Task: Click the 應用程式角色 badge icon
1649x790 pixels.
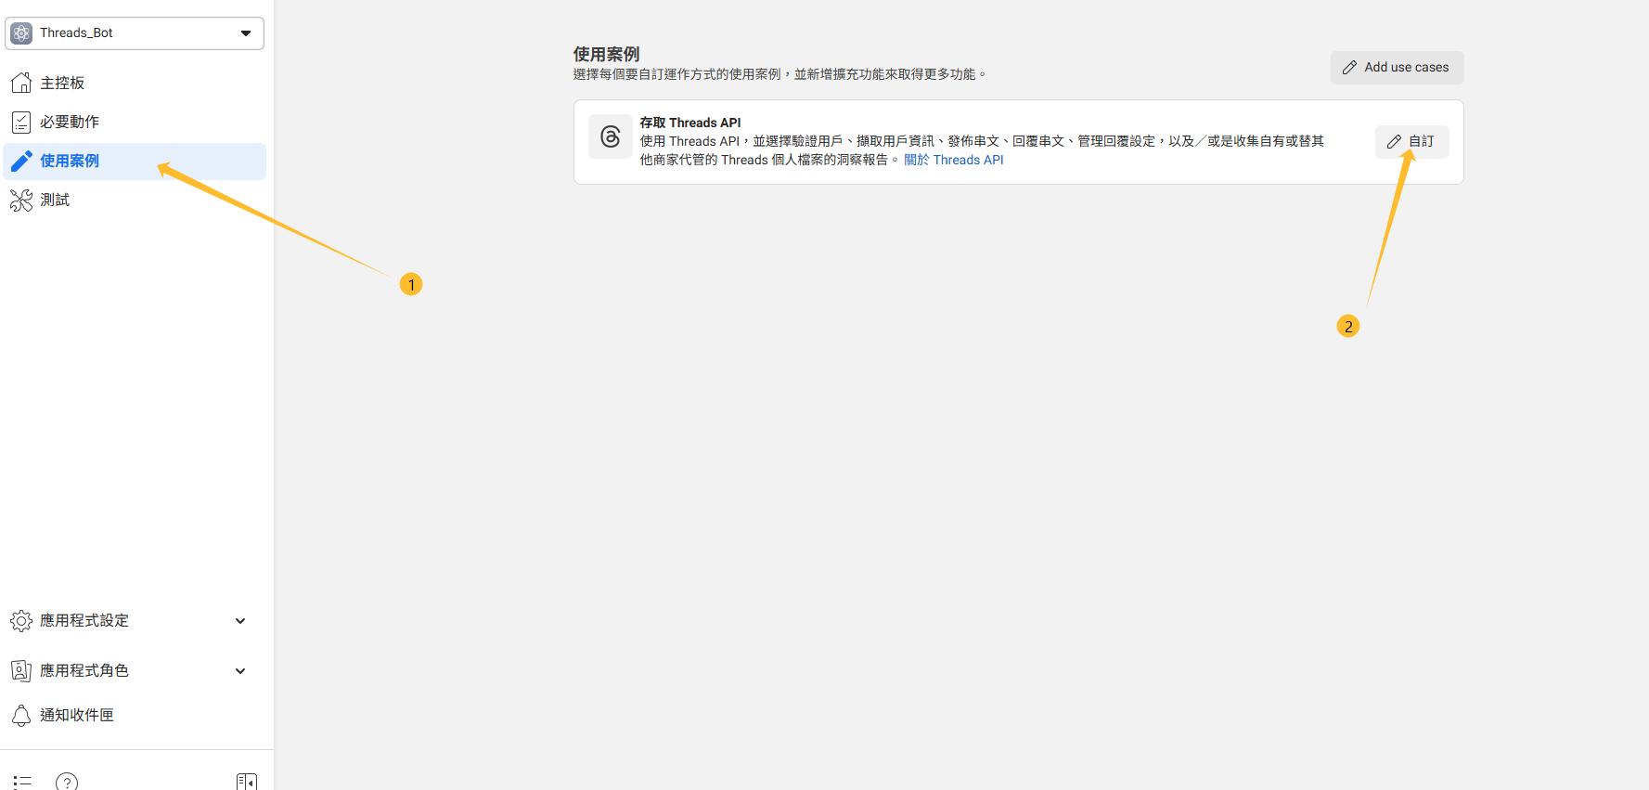Action: pos(21,670)
